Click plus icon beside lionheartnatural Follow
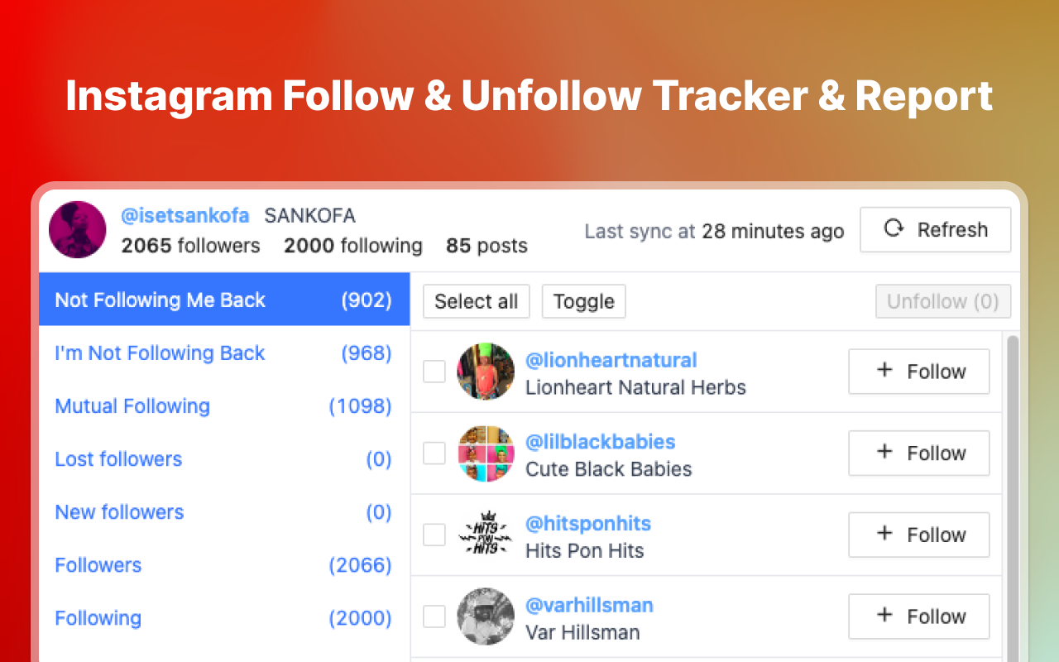The height and width of the screenshot is (662, 1059). [884, 371]
